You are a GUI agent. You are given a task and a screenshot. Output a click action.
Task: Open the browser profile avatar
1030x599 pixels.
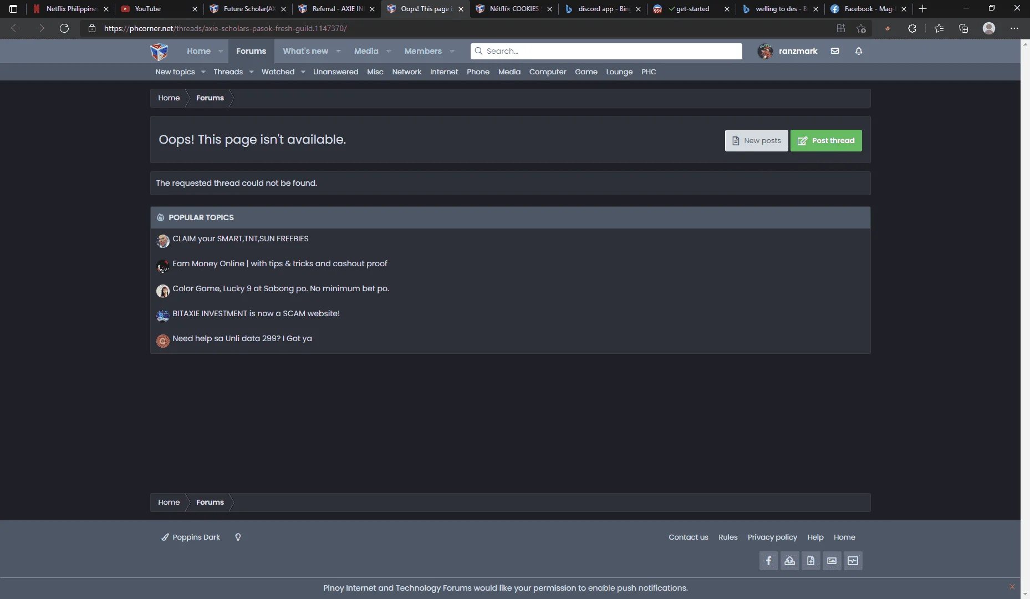click(989, 28)
